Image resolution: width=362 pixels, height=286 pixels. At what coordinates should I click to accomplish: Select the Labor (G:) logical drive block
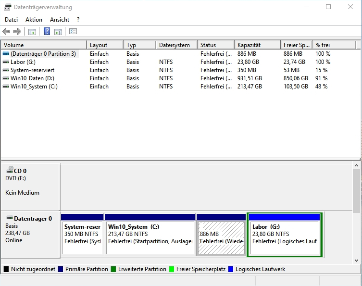(x=285, y=235)
